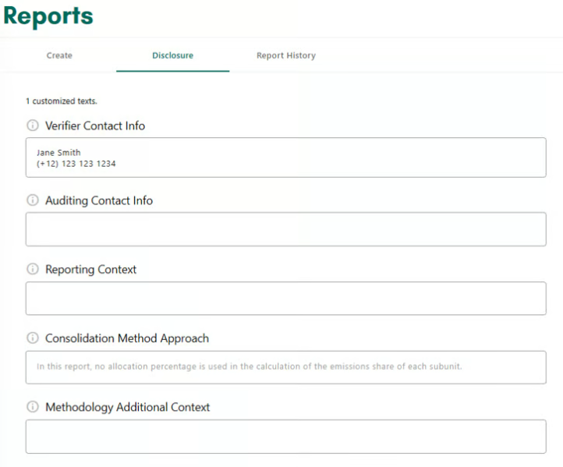Click the Reports page heading
The image size is (563, 467).
pos(48,16)
